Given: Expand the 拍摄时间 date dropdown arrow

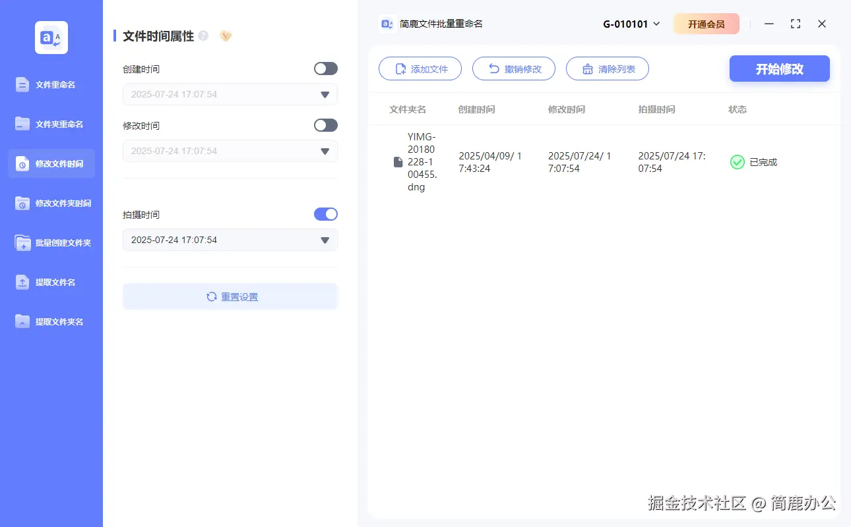Looking at the screenshot, I should pyautogui.click(x=325, y=240).
